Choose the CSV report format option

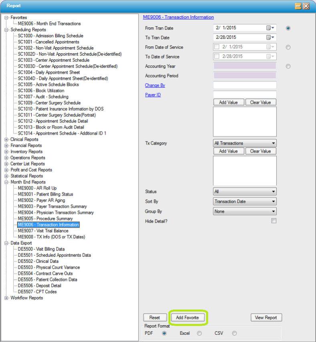(x=234, y=333)
